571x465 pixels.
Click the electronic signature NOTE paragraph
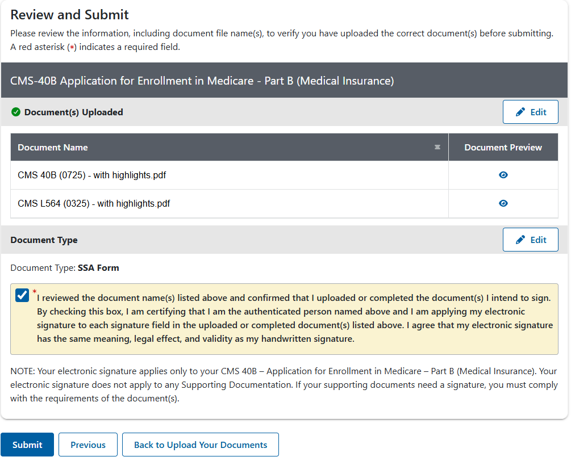pyautogui.click(x=284, y=385)
